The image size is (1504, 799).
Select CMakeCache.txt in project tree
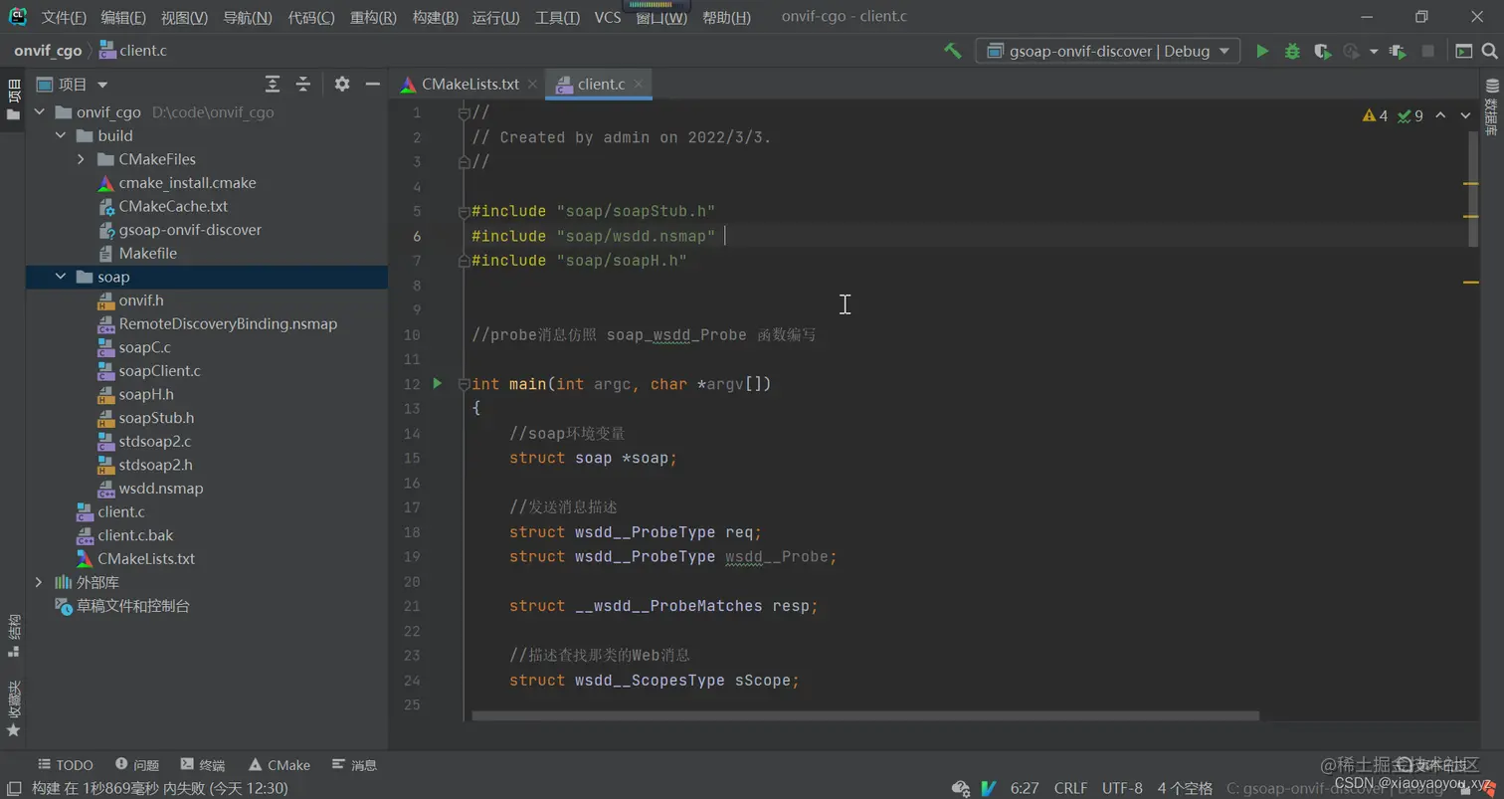click(173, 206)
